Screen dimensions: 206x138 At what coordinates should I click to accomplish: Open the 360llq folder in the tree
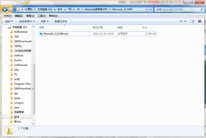tap(16, 46)
